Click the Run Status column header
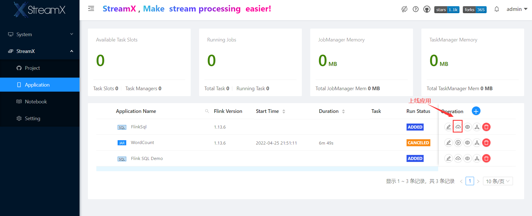This screenshot has height=216, width=532. 418,111
